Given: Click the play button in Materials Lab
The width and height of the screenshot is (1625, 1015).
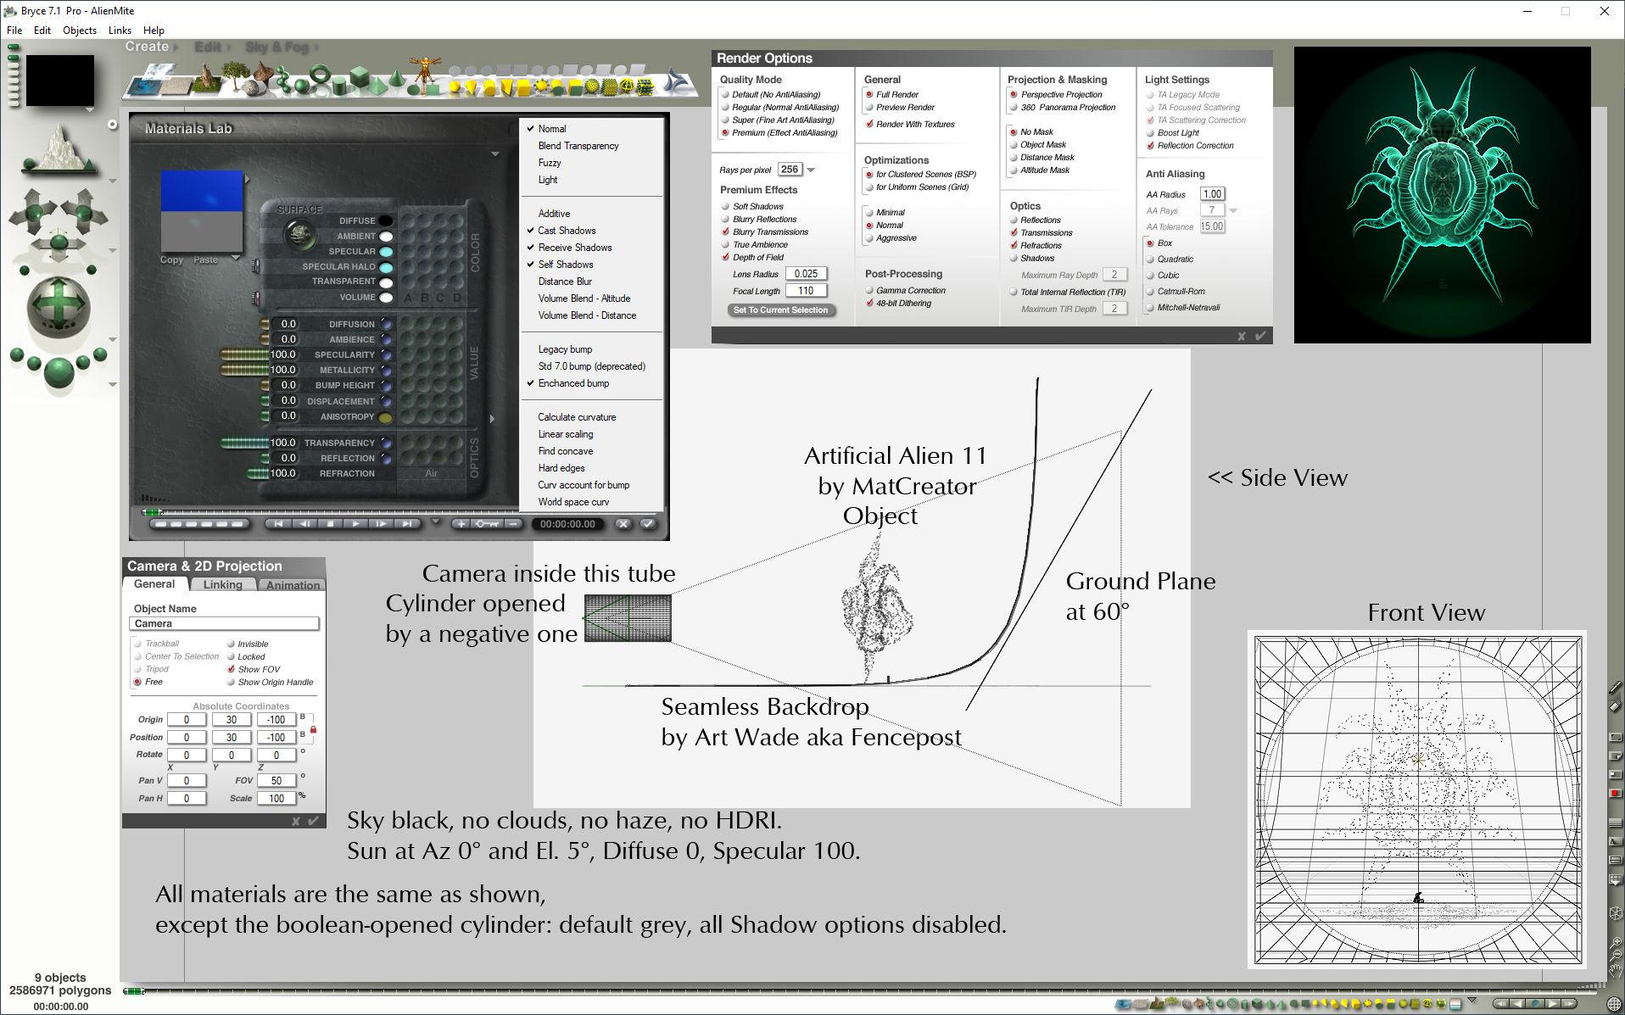Looking at the screenshot, I should coord(355,524).
